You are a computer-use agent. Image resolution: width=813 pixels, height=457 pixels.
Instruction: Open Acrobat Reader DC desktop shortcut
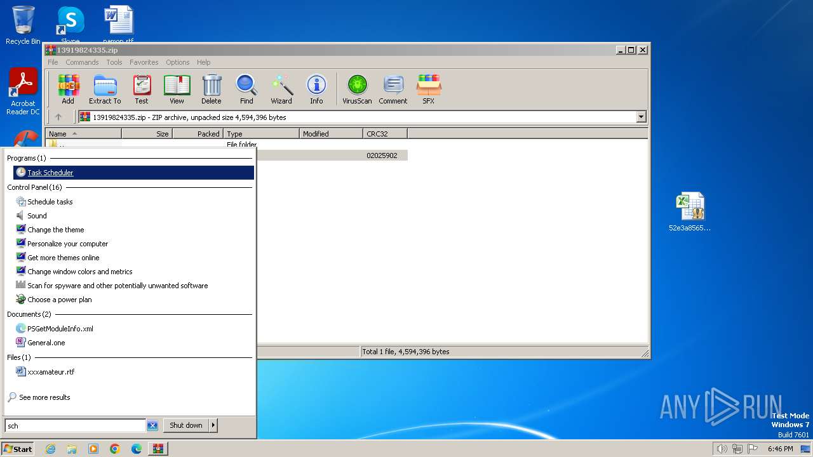pyautogui.click(x=23, y=92)
